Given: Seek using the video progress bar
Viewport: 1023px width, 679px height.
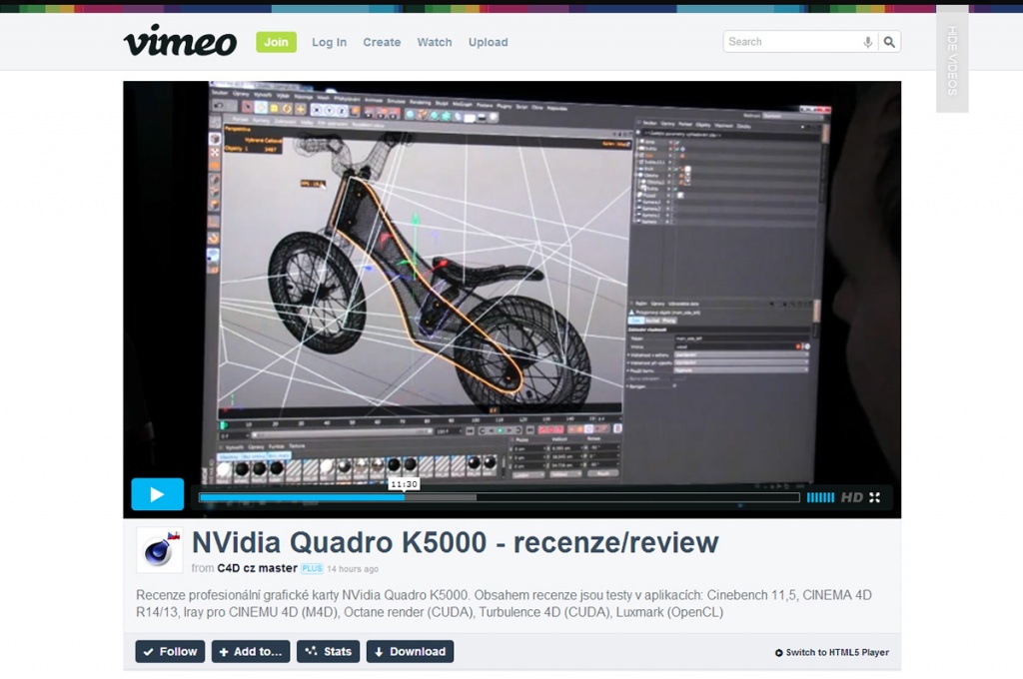Looking at the screenshot, I should 500,497.
